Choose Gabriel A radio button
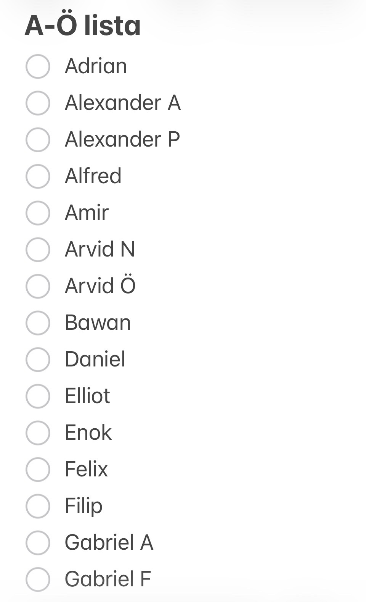This screenshot has width=366, height=602. (x=38, y=543)
